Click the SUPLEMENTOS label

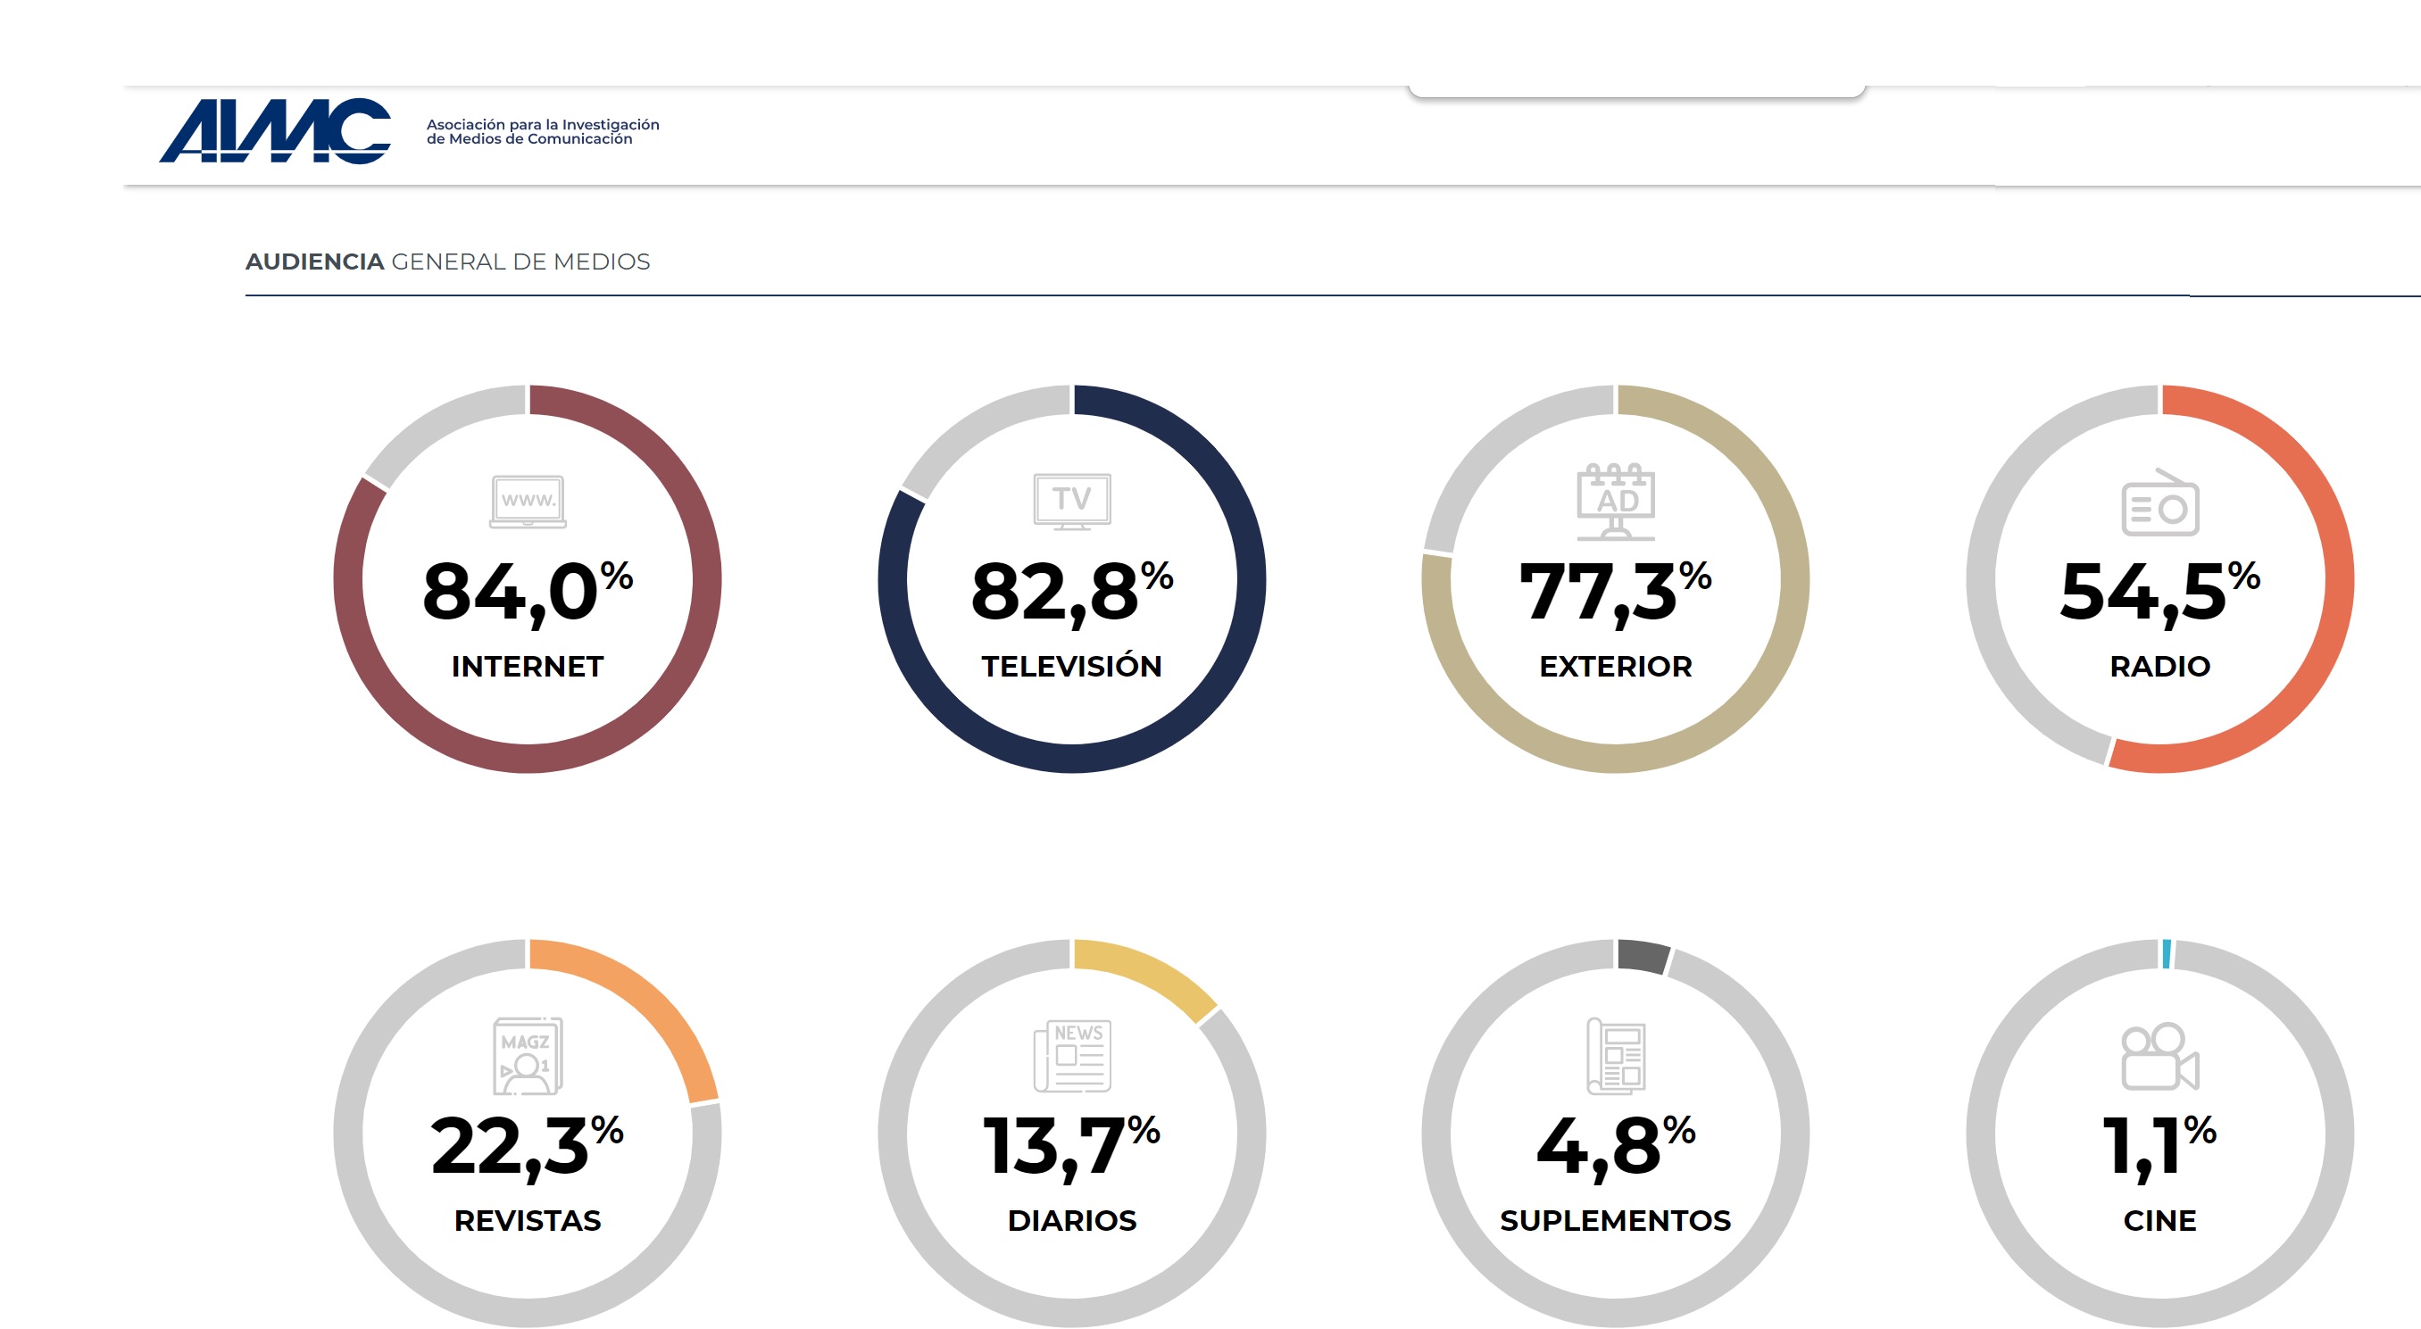[x=1616, y=1221]
